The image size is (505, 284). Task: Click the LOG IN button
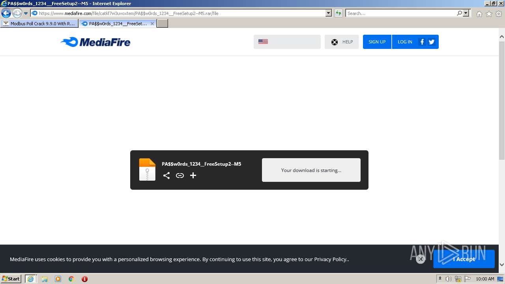click(405, 42)
